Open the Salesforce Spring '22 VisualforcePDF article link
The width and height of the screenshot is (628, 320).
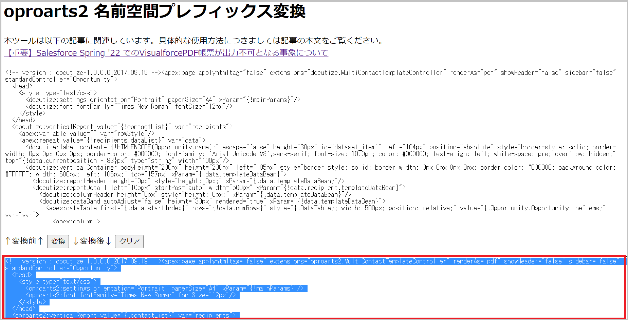click(166, 53)
